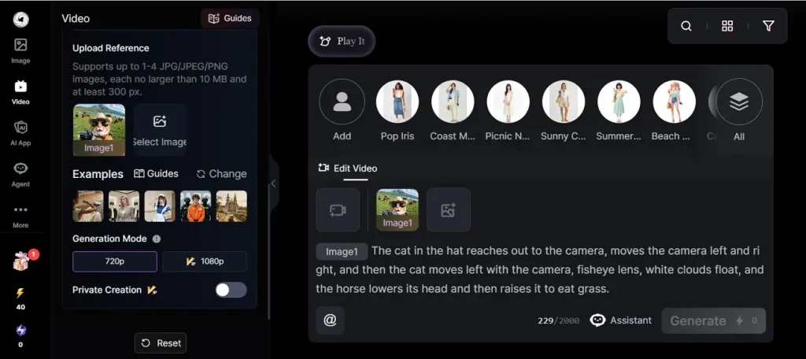Click Select Image upload tile
Screen dimensions: 806x359
click(x=160, y=130)
